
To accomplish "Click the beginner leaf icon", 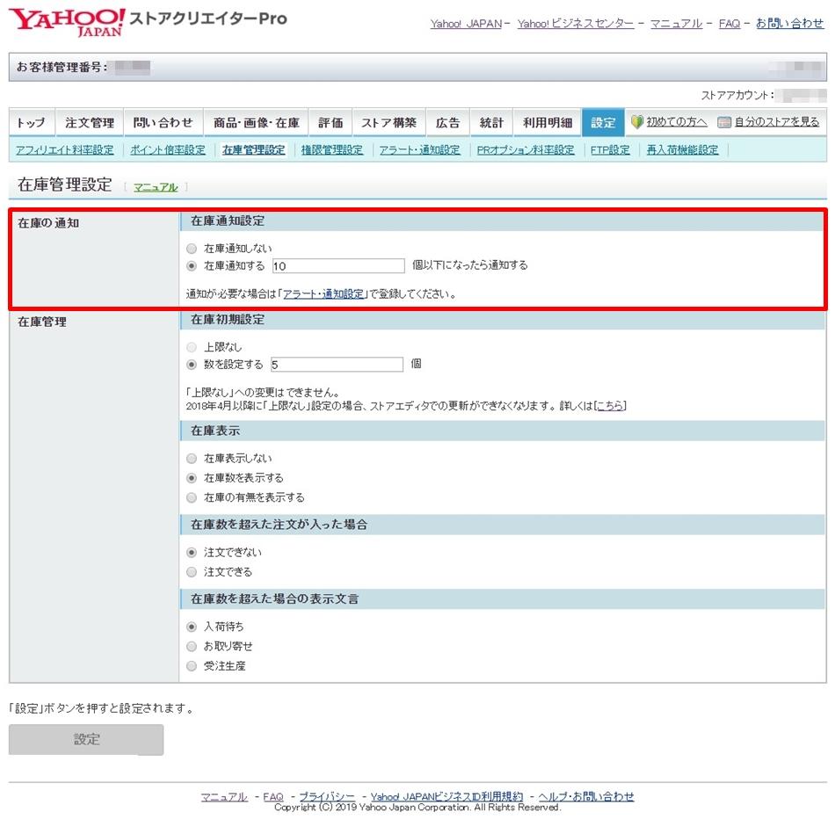I will point(636,122).
